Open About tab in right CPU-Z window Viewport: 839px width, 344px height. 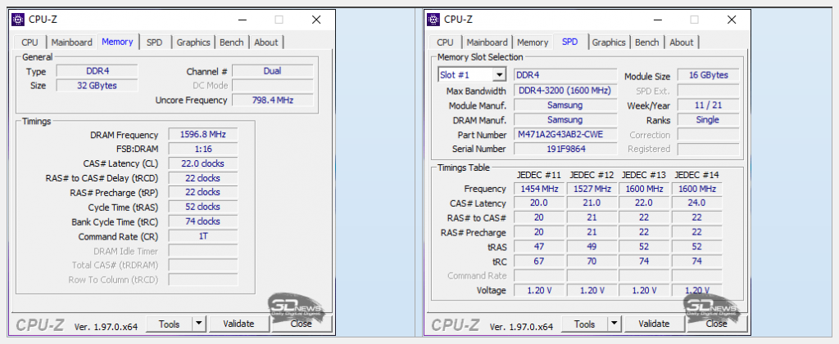click(x=681, y=42)
